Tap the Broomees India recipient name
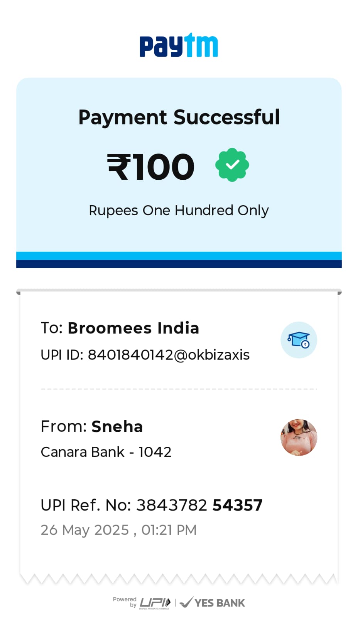This screenshot has width=358, height=618. click(133, 328)
